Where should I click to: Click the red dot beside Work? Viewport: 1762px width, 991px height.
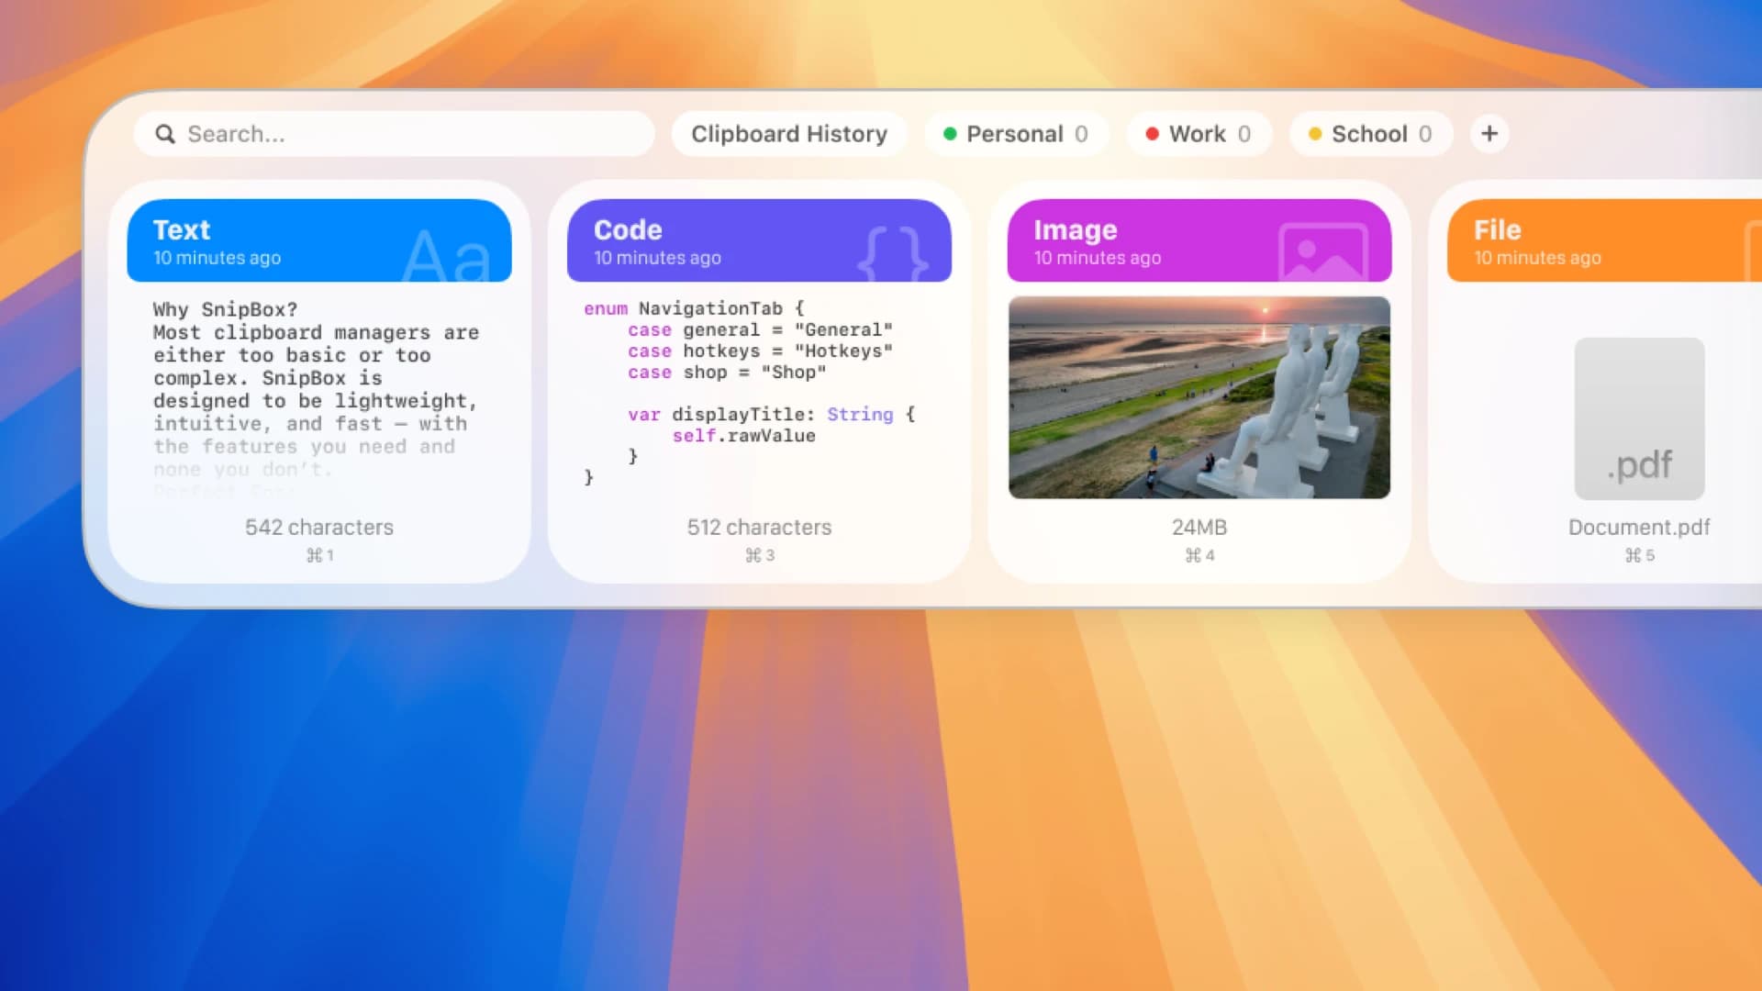click(1153, 134)
